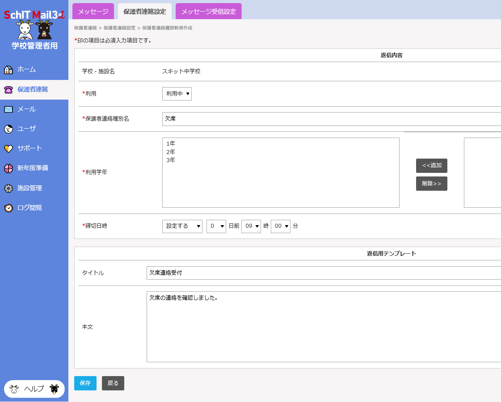The height and width of the screenshot is (402, 501).
Task: Expand the 設定する deadline dropdown
Action: coord(182,226)
